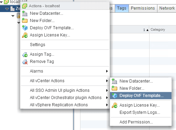Switch to the Permissions tab
The image size is (176, 130).
tap(143, 8)
